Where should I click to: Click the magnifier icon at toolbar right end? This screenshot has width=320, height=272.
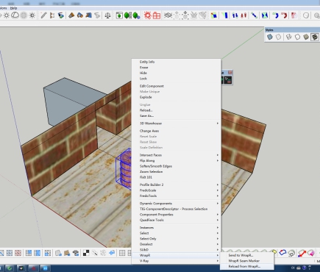(x=317, y=15)
